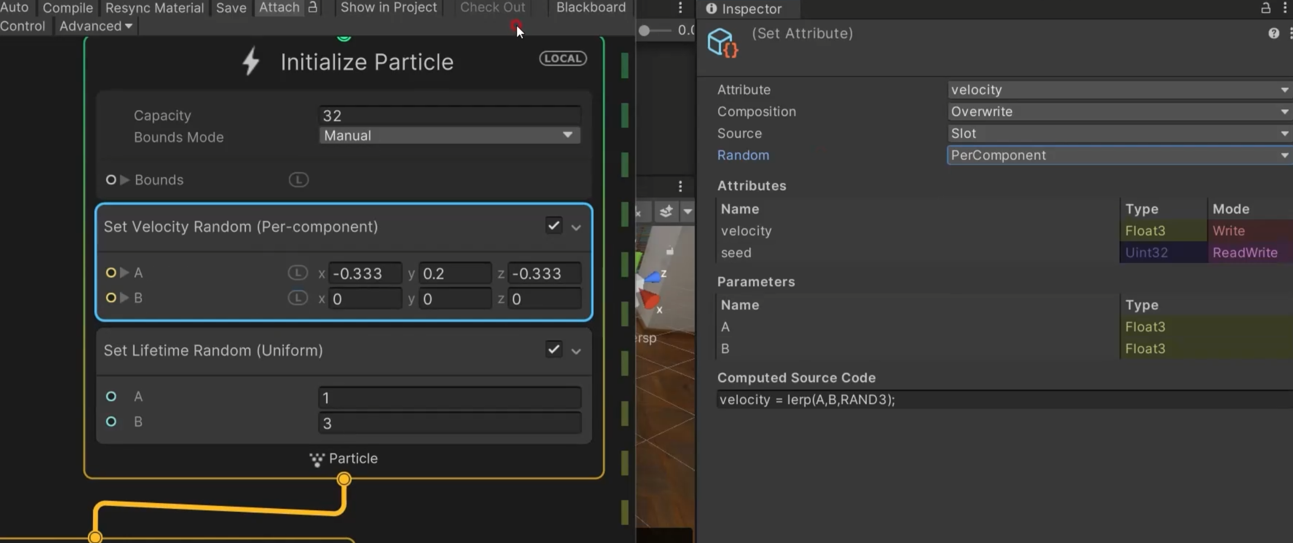This screenshot has height=543, width=1293.
Task: Open the Advanced toolbar menu
Action: [95, 26]
